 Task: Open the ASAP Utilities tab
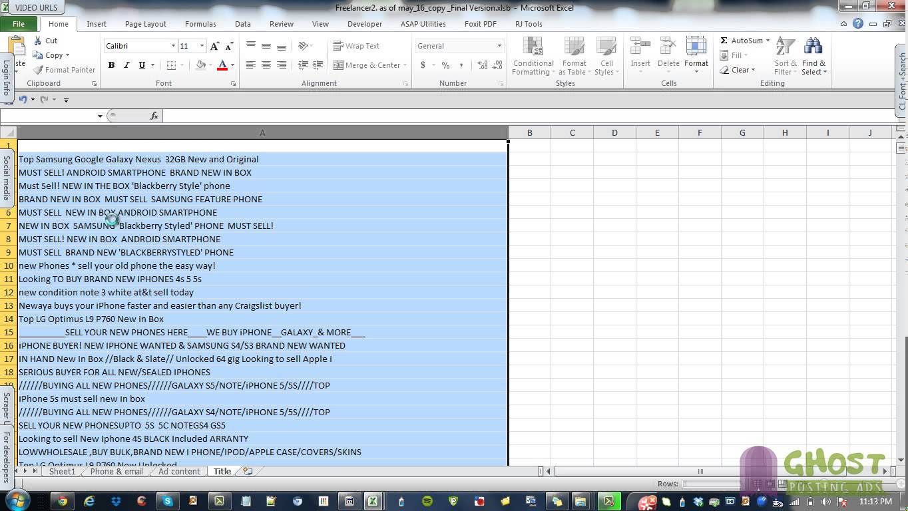423,24
